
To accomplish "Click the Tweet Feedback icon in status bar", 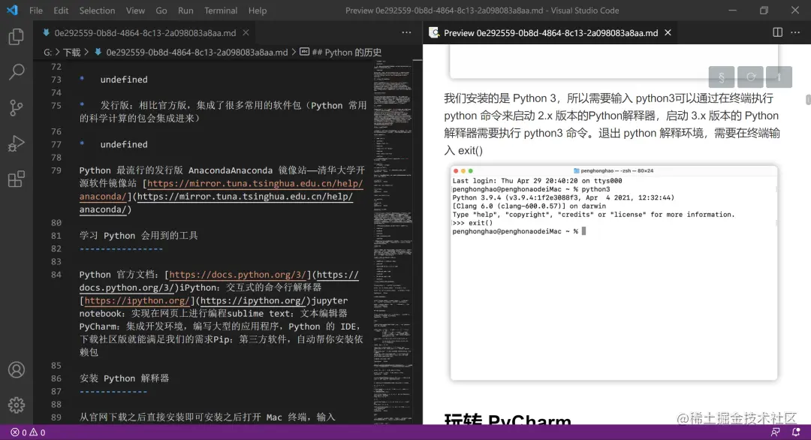I will tap(776, 432).
